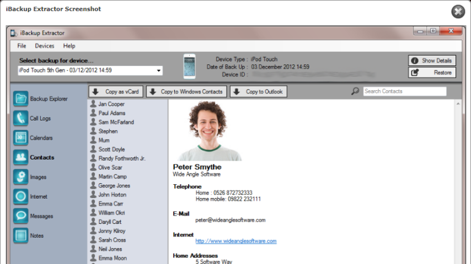Select Jonny Kilroy in the contact list
471x264 pixels.
coord(112,231)
